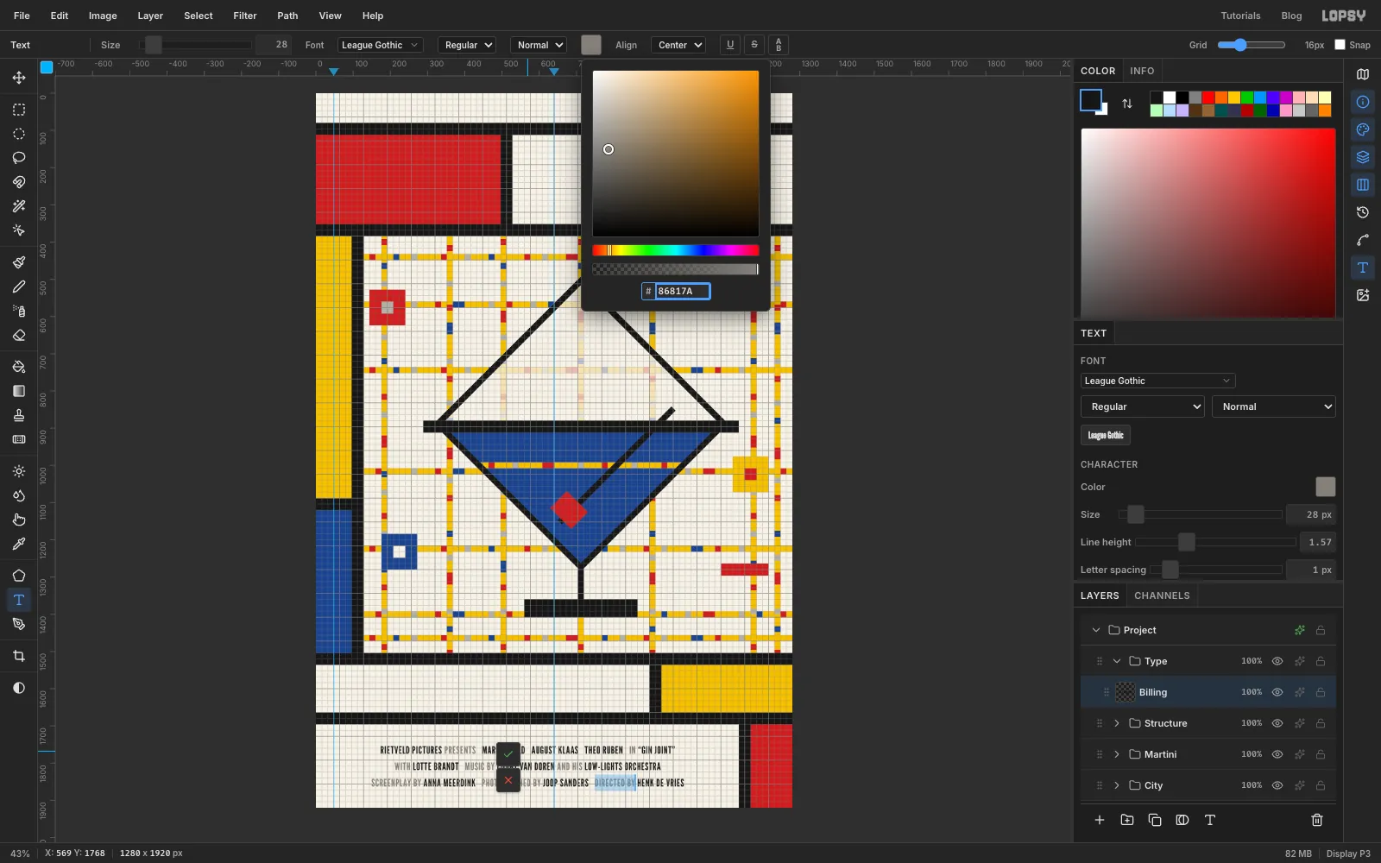Select the Crop tool
This screenshot has width=1381, height=863.
19,656
